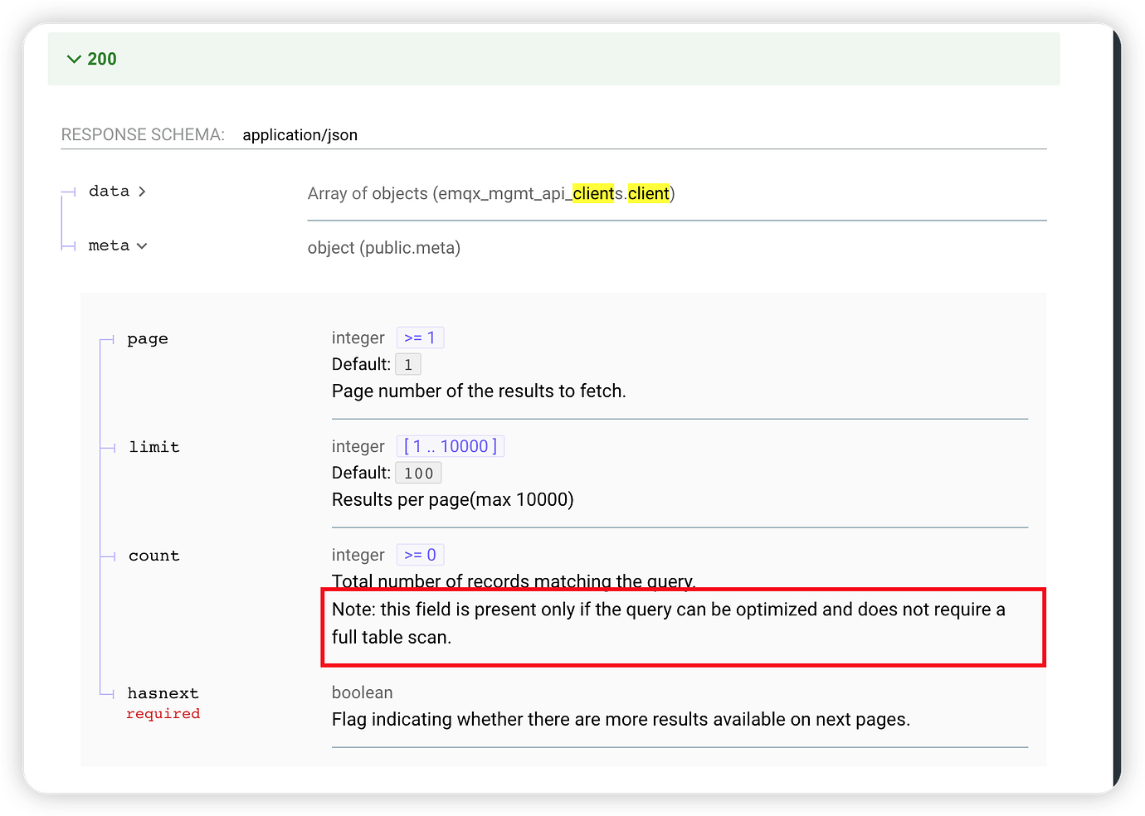This screenshot has width=1145, height=816.
Task: Click the limit range badge 1 to 10000
Action: [x=451, y=447]
